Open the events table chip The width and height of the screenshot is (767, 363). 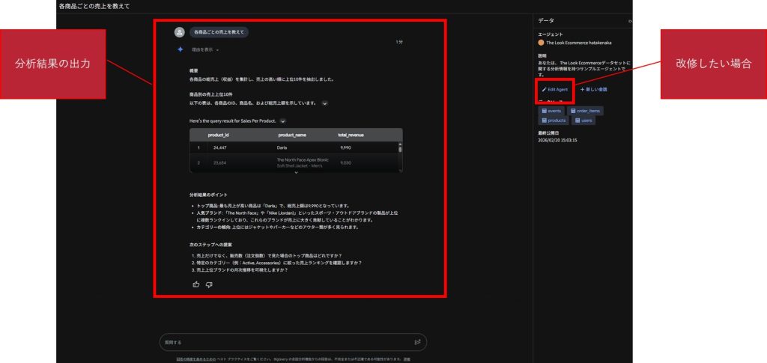coord(551,111)
